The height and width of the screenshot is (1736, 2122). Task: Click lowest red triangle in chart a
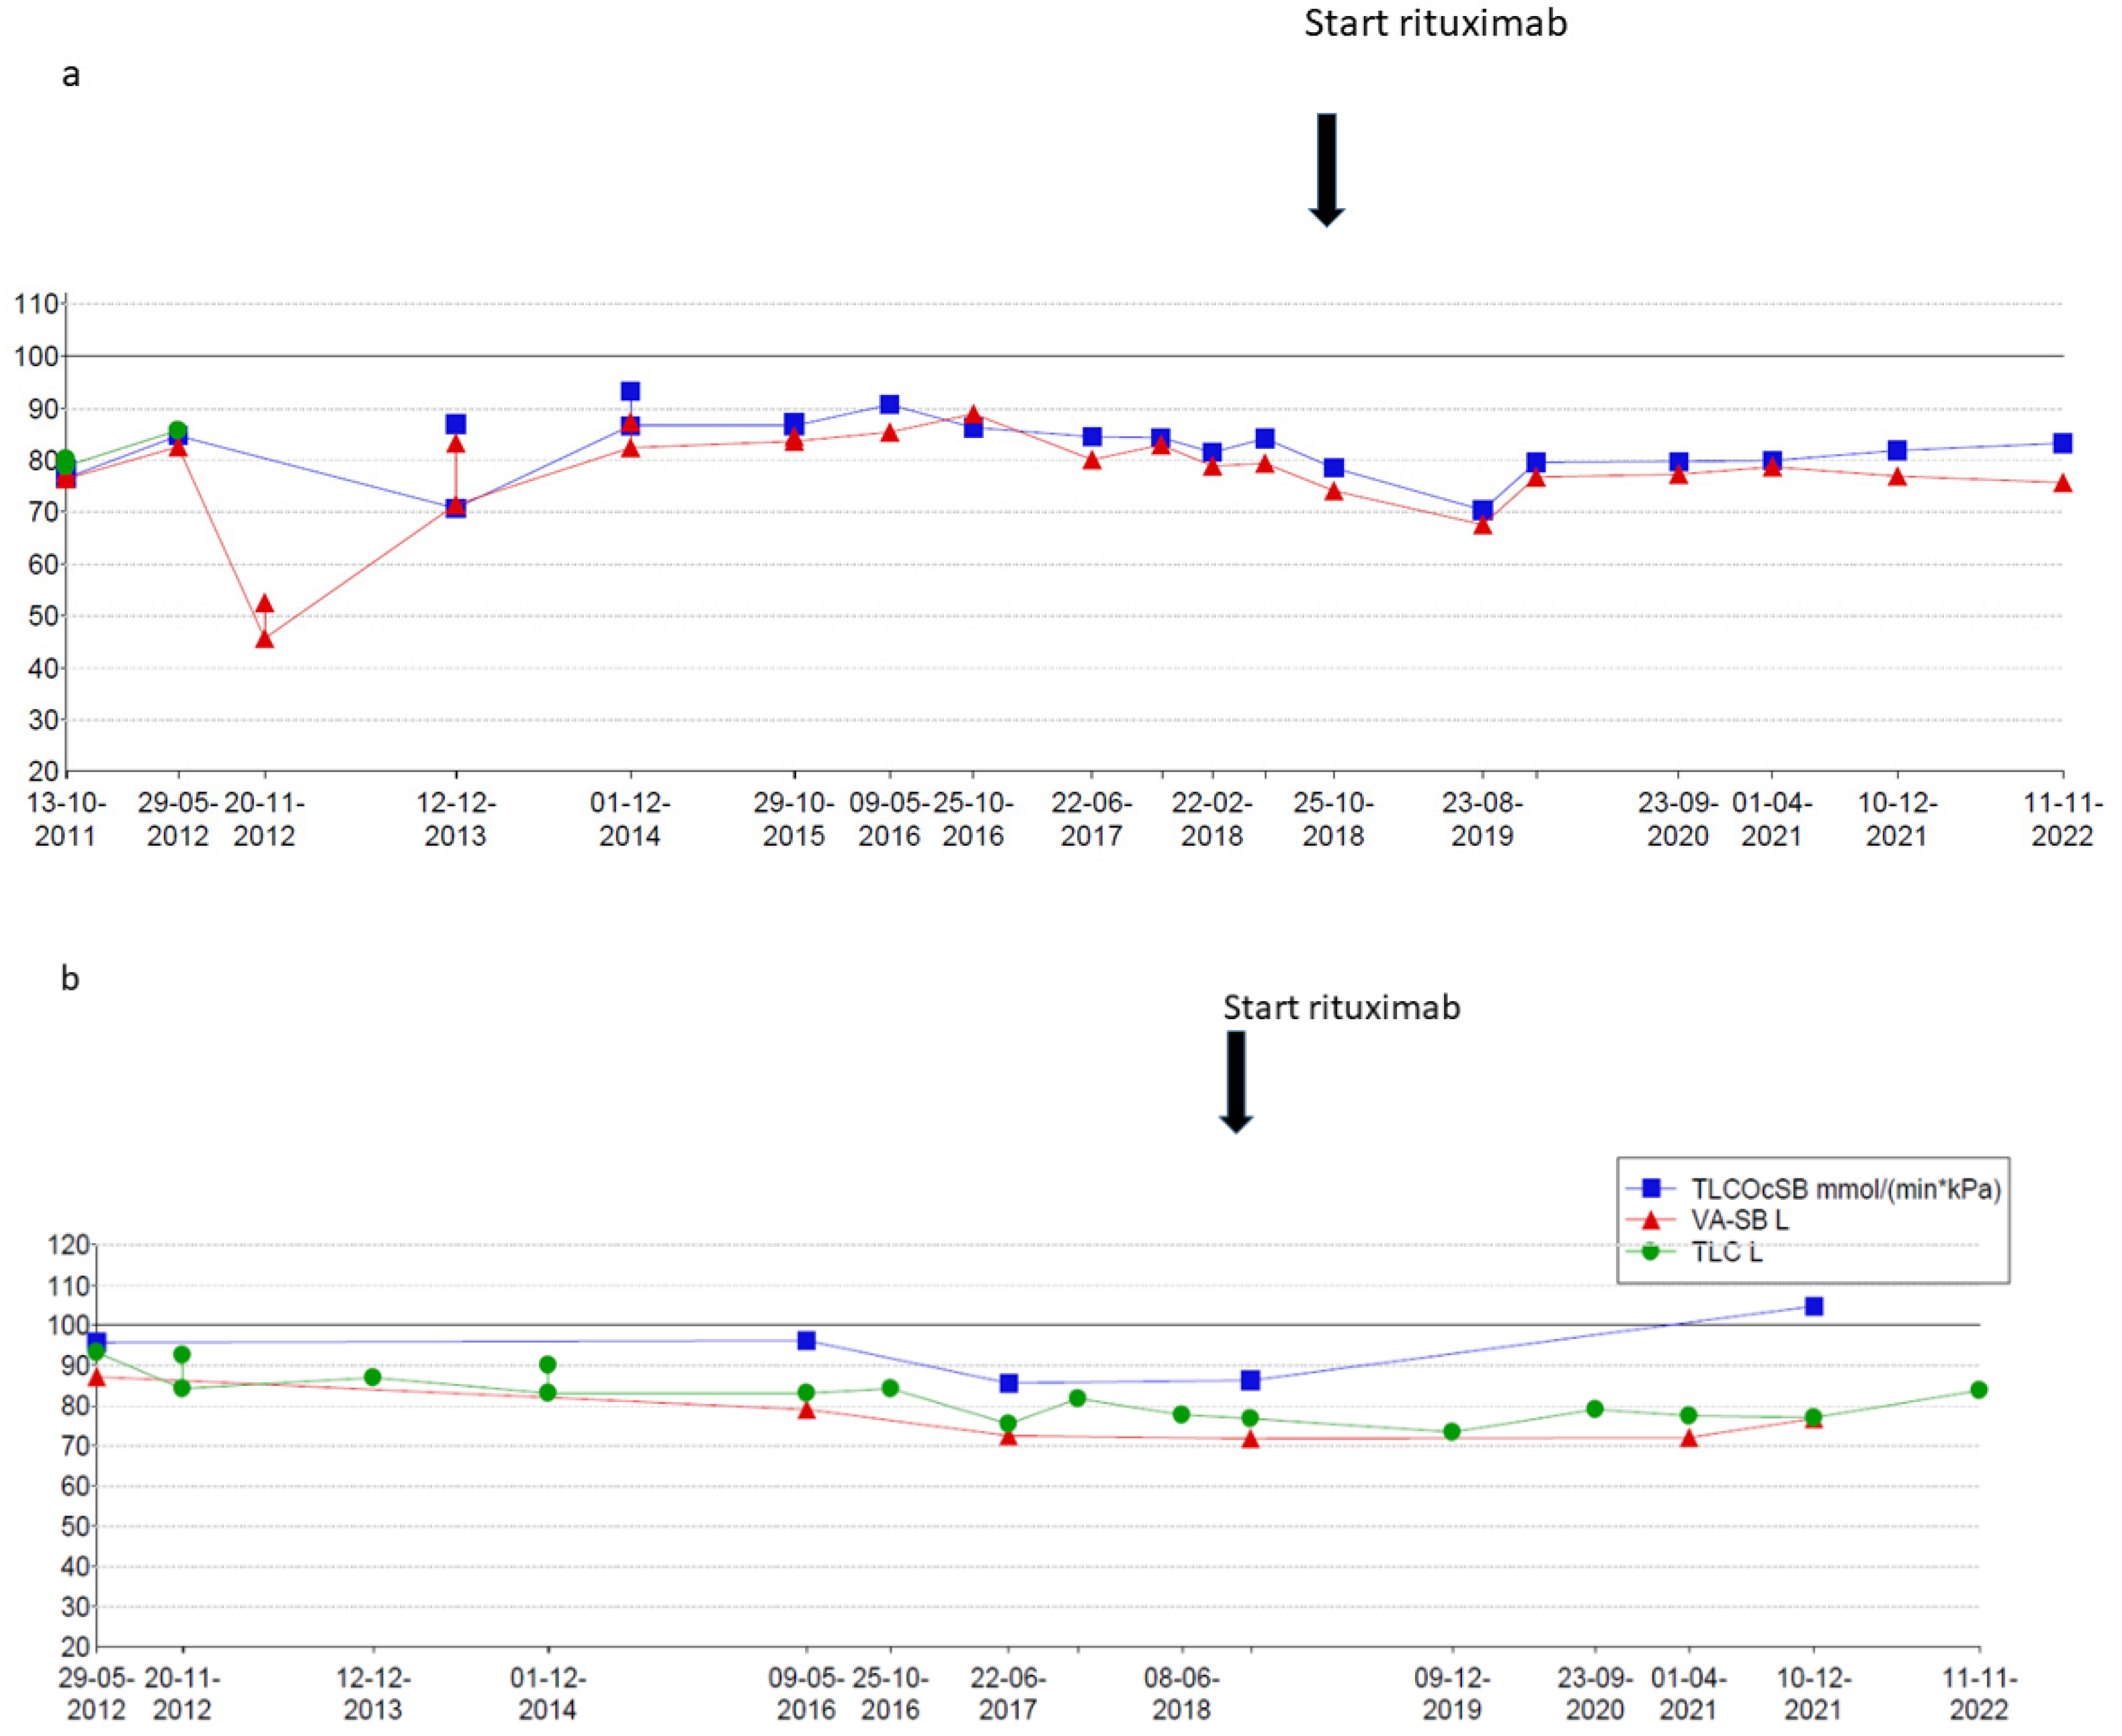coord(264,639)
